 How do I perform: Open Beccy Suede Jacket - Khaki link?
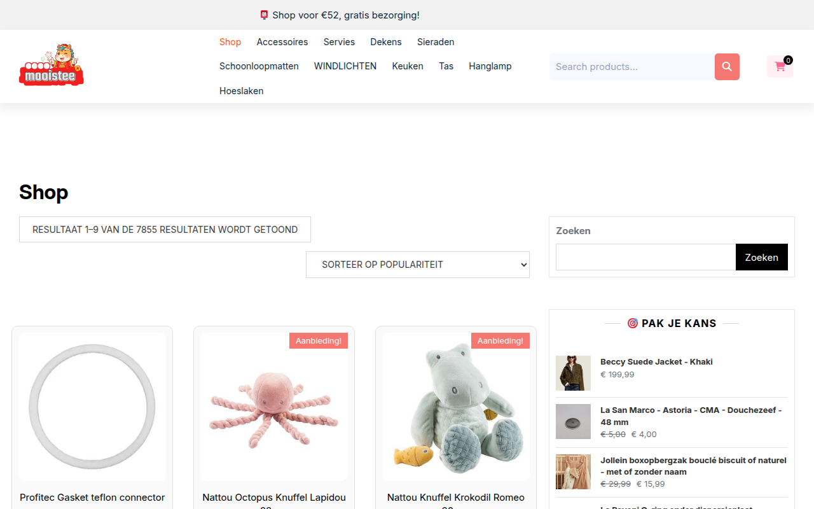(656, 361)
